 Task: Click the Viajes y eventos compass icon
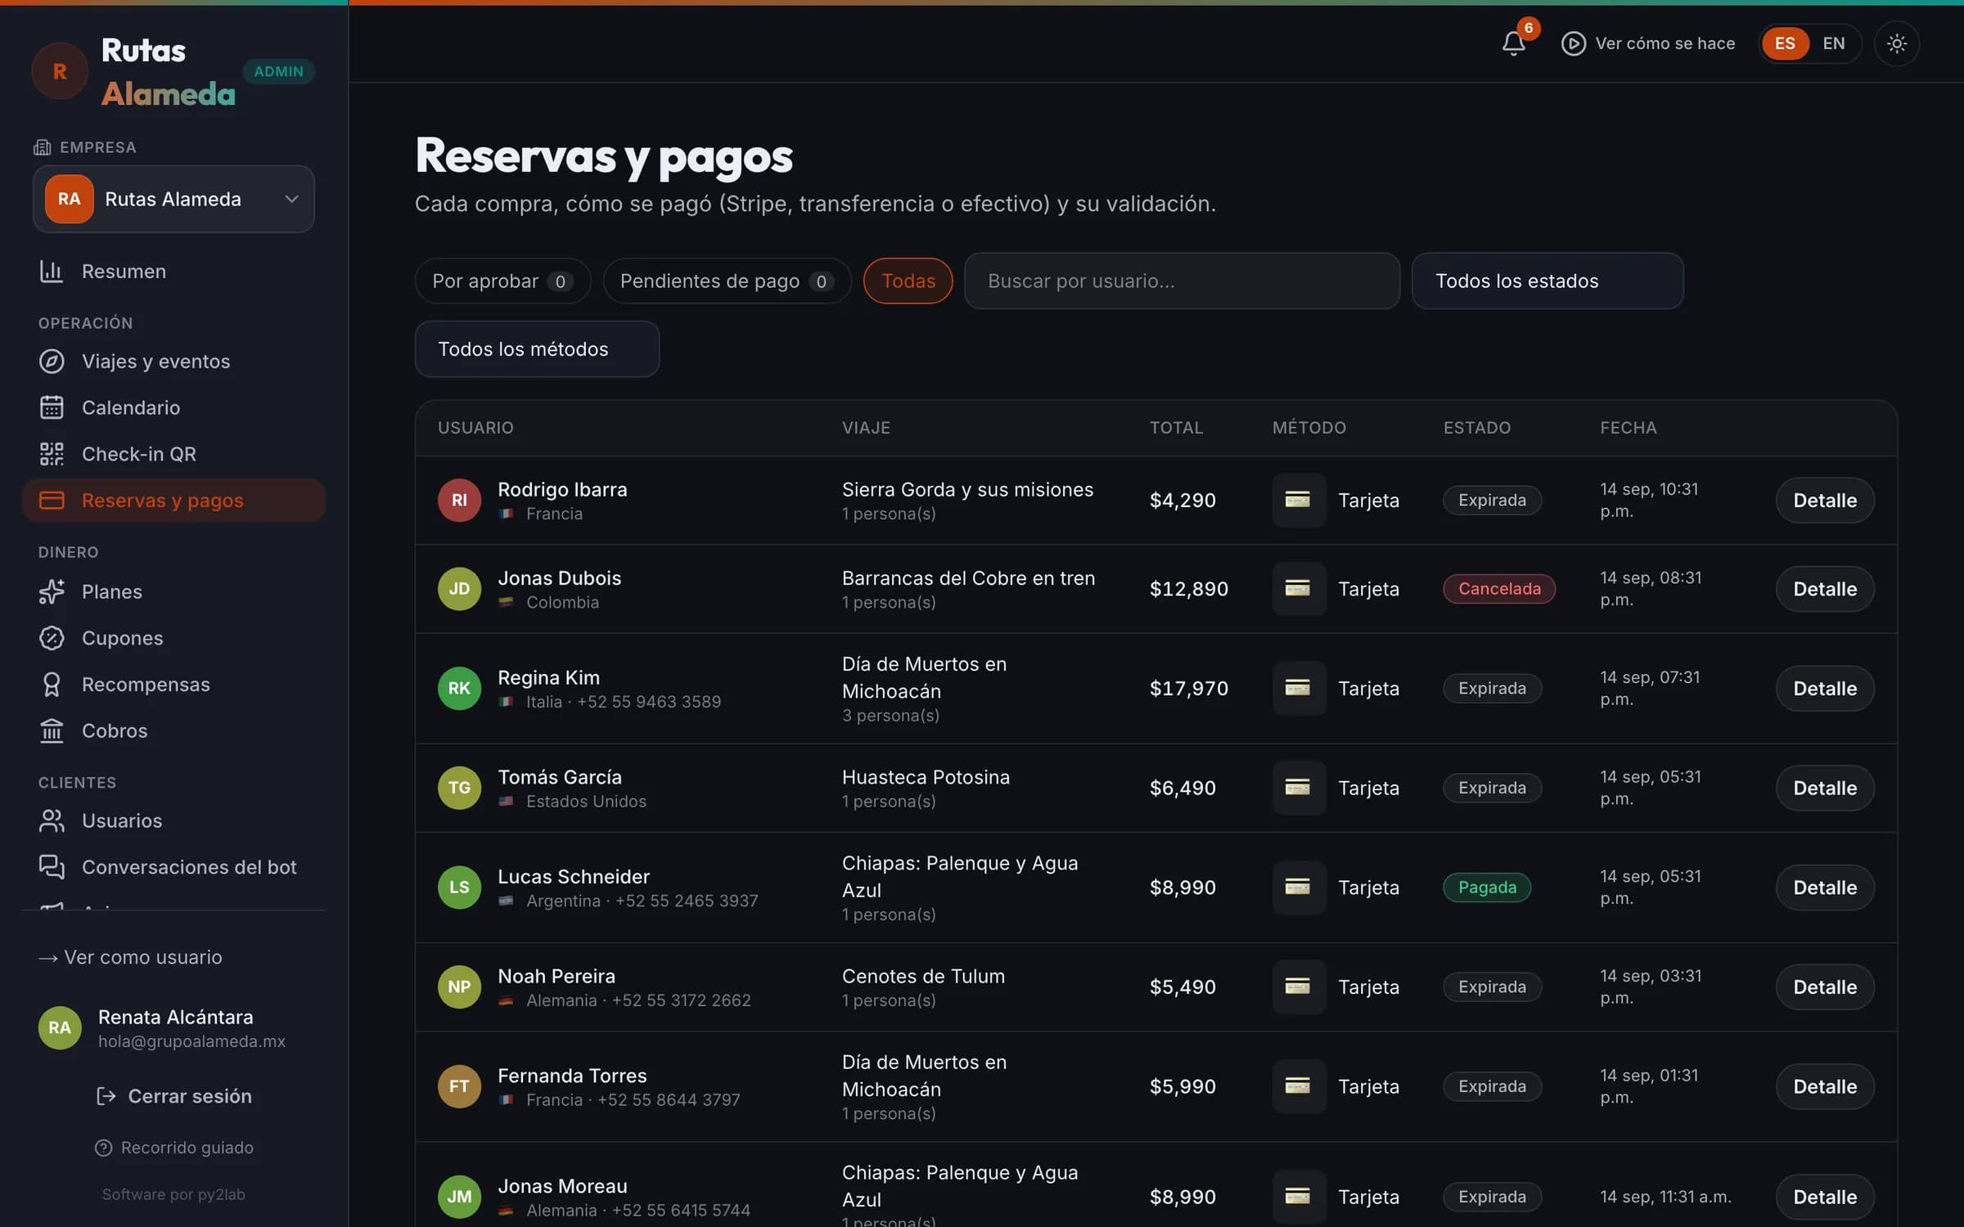tap(52, 361)
